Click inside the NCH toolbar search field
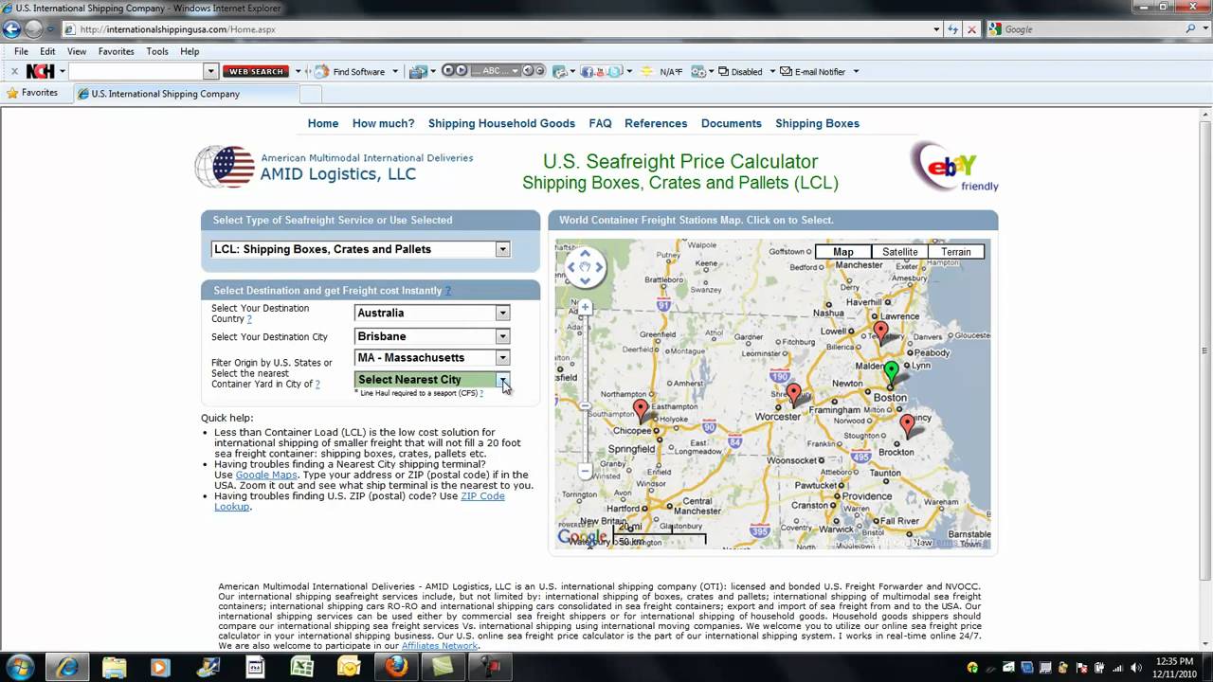This screenshot has height=682, width=1213. (x=136, y=71)
